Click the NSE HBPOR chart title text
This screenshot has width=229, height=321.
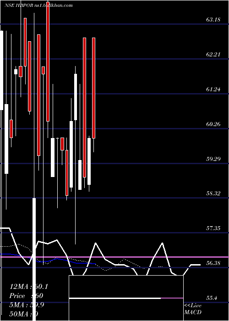point(38,6)
